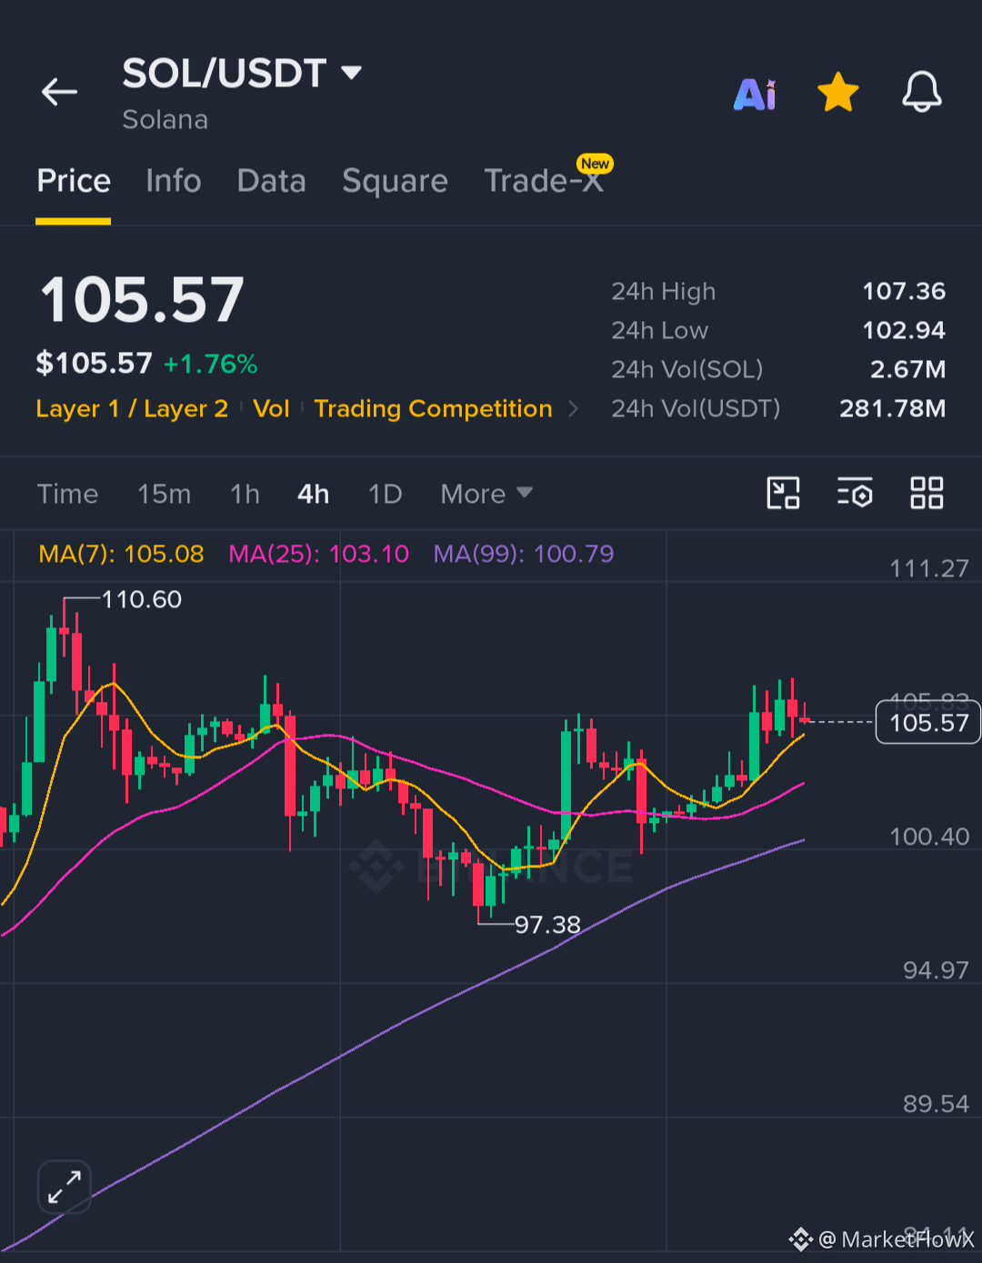The image size is (982, 1263).
Task: Tap the back arrow icon
Action: click(x=59, y=92)
